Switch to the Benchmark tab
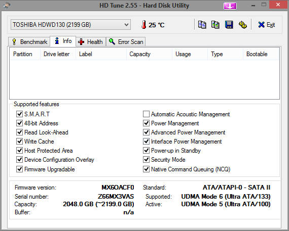This screenshot has width=289, height=231. point(29,42)
